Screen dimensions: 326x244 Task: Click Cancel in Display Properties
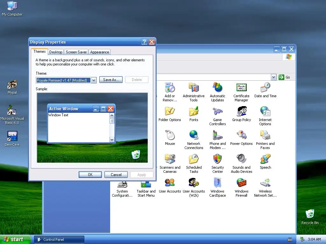coord(116,175)
